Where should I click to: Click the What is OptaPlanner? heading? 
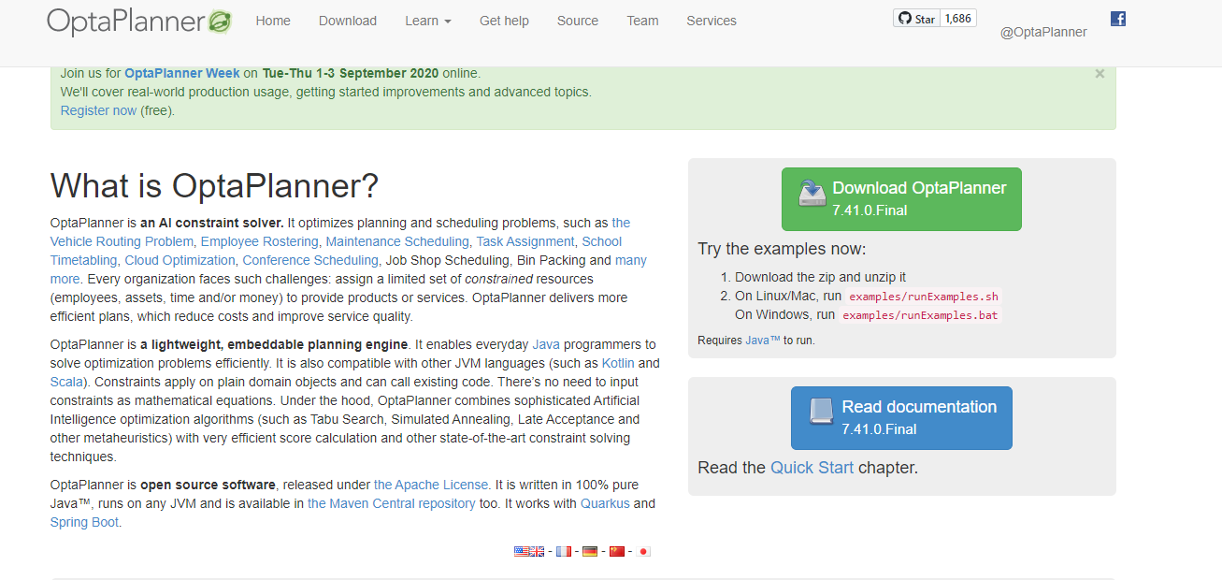point(214,185)
